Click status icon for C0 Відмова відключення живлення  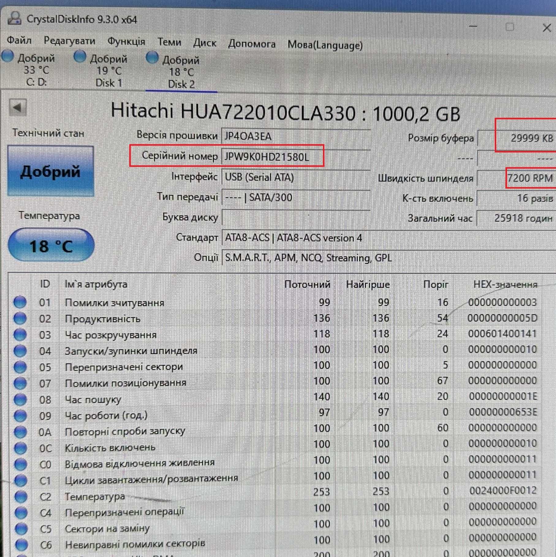tap(21, 464)
